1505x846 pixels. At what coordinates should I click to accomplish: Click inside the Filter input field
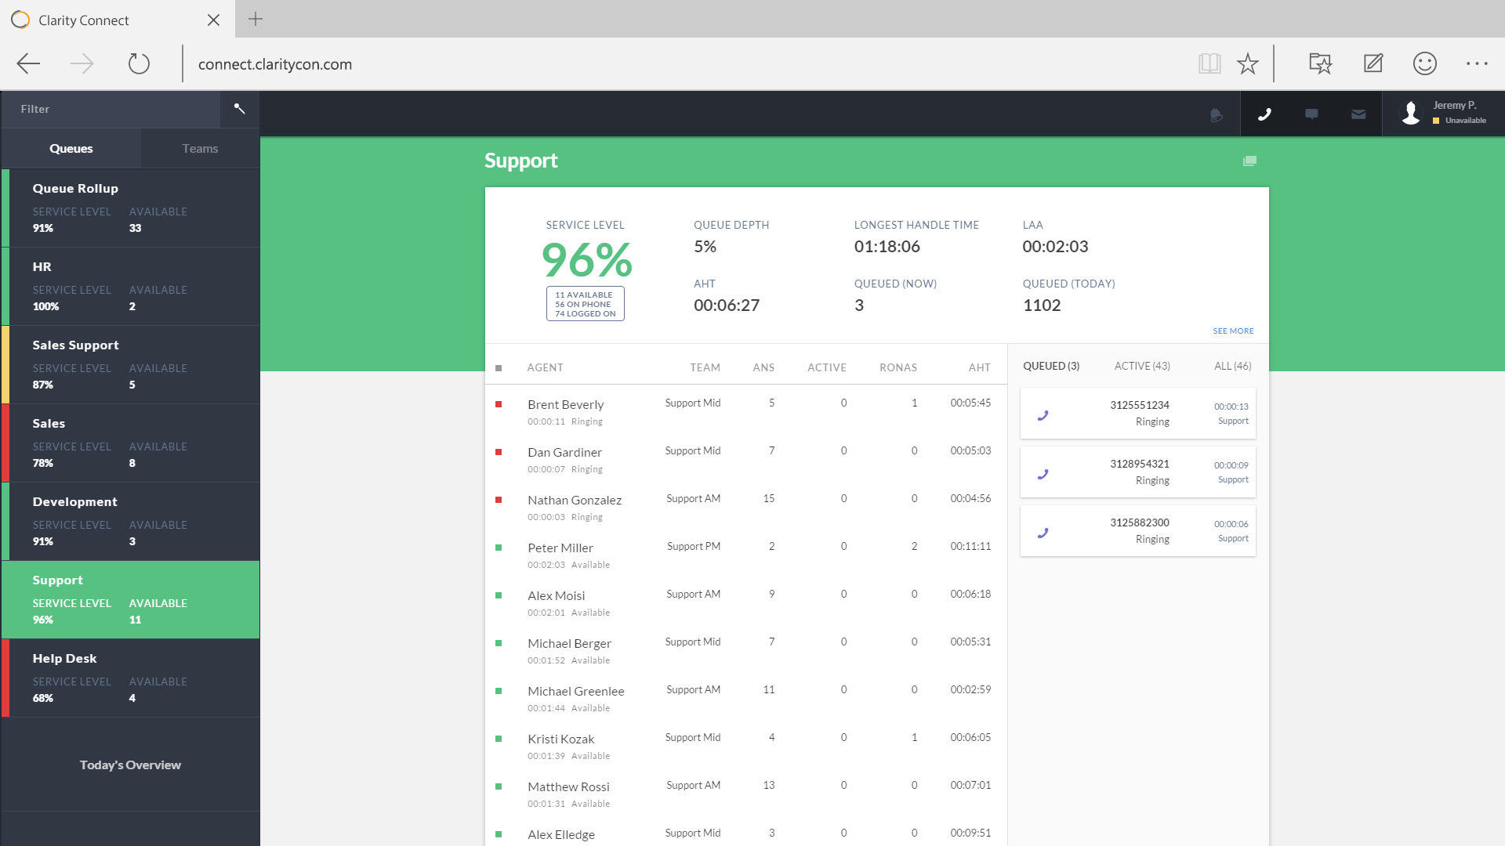click(x=110, y=109)
